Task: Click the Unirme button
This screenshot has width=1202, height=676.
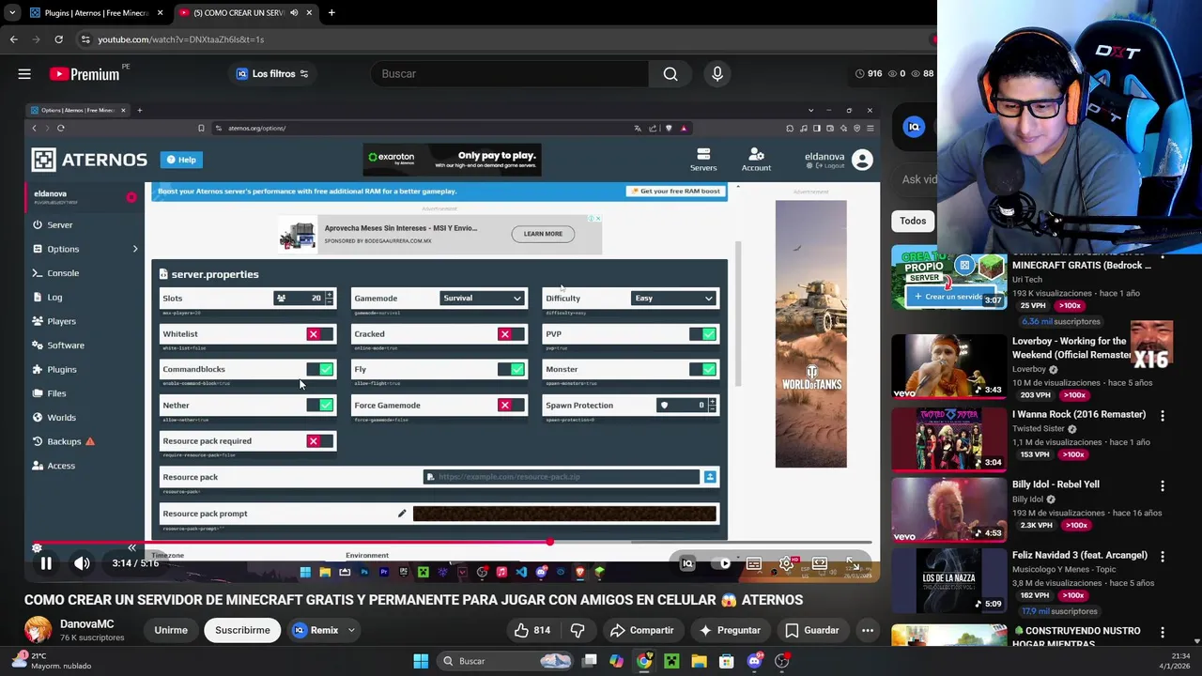Action: (x=171, y=630)
